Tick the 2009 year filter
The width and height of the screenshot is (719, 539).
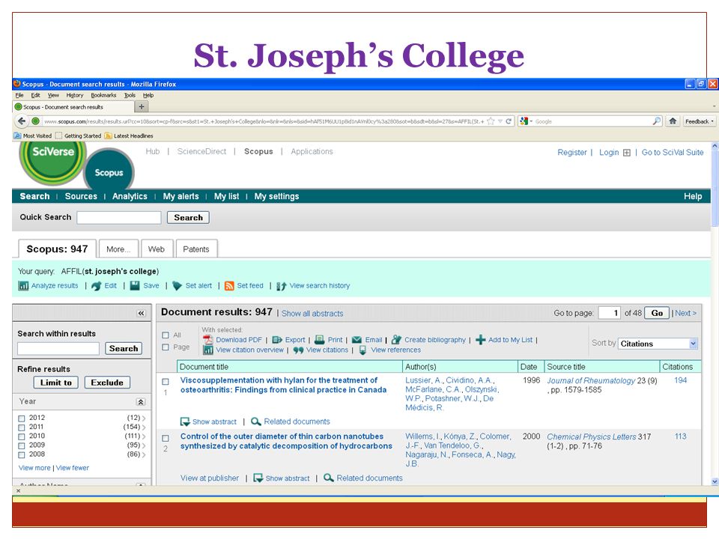click(22, 446)
